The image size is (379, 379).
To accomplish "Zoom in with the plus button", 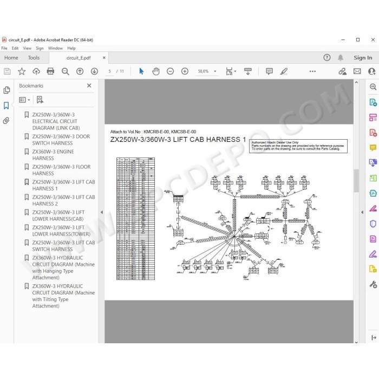I will tap(185, 71).
